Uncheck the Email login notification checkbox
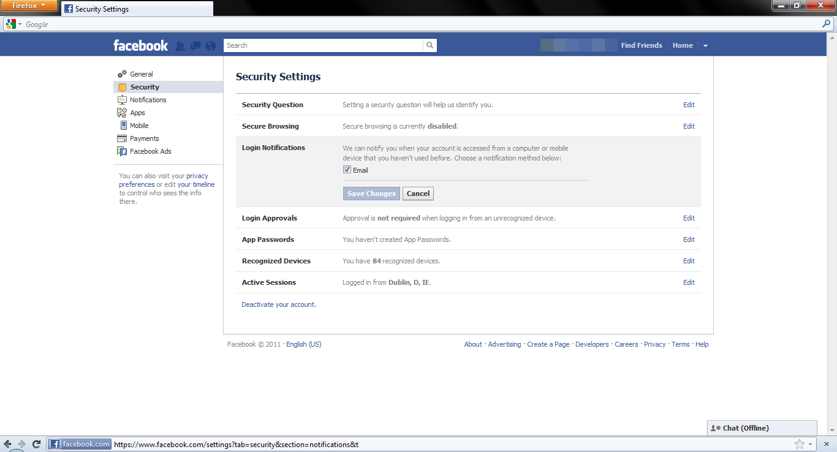This screenshot has height=452, width=837. click(347, 170)
